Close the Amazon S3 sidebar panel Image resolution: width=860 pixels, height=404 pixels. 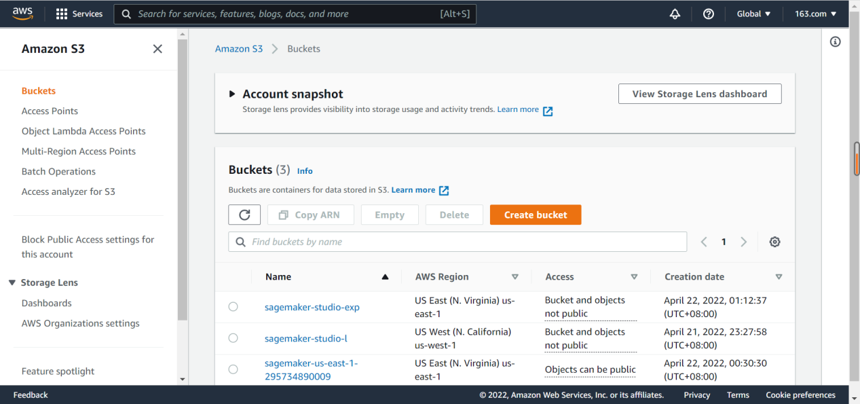coord(157,49)
